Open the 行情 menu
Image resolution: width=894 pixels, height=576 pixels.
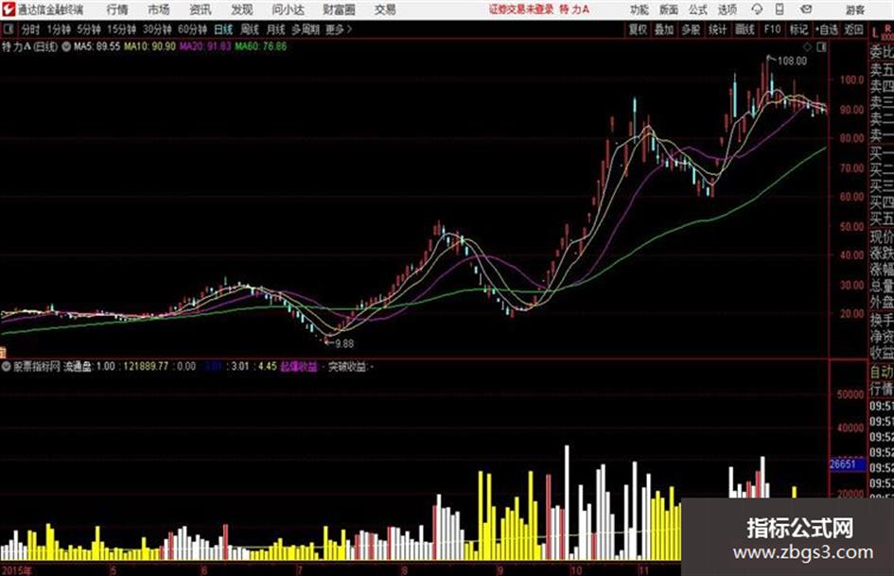tap(117, 9)
